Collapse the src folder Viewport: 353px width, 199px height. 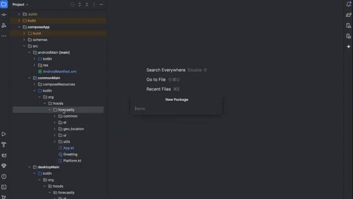pyautogui.click(x=24, y=46)
